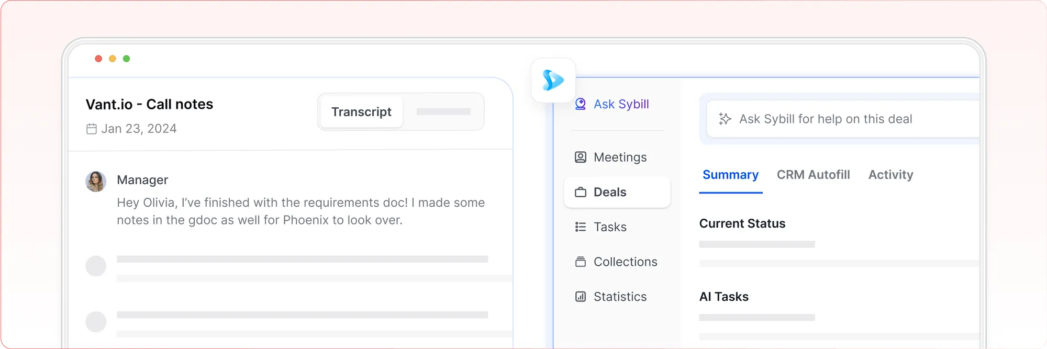Click the Manager profile avatar
Viewport: 1047px width, 349px height.
click(x=96, y=182)
